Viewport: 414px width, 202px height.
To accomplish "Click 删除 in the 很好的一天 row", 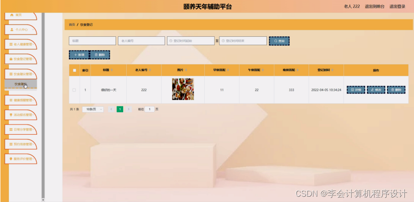I will tap(396, 90).
